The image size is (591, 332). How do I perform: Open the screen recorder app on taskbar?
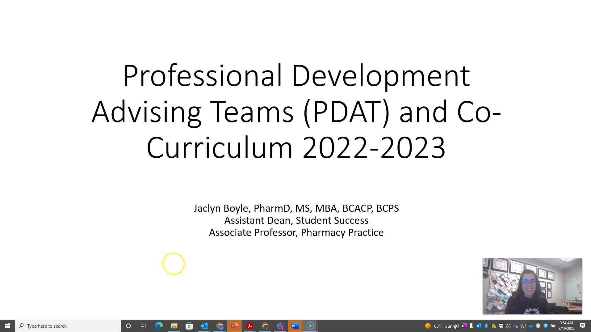click(310, 326)
